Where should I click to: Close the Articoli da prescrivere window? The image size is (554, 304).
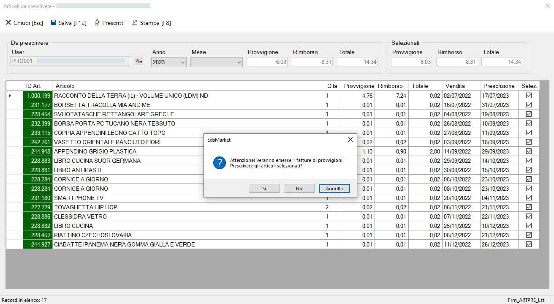[x=547, y=6]
